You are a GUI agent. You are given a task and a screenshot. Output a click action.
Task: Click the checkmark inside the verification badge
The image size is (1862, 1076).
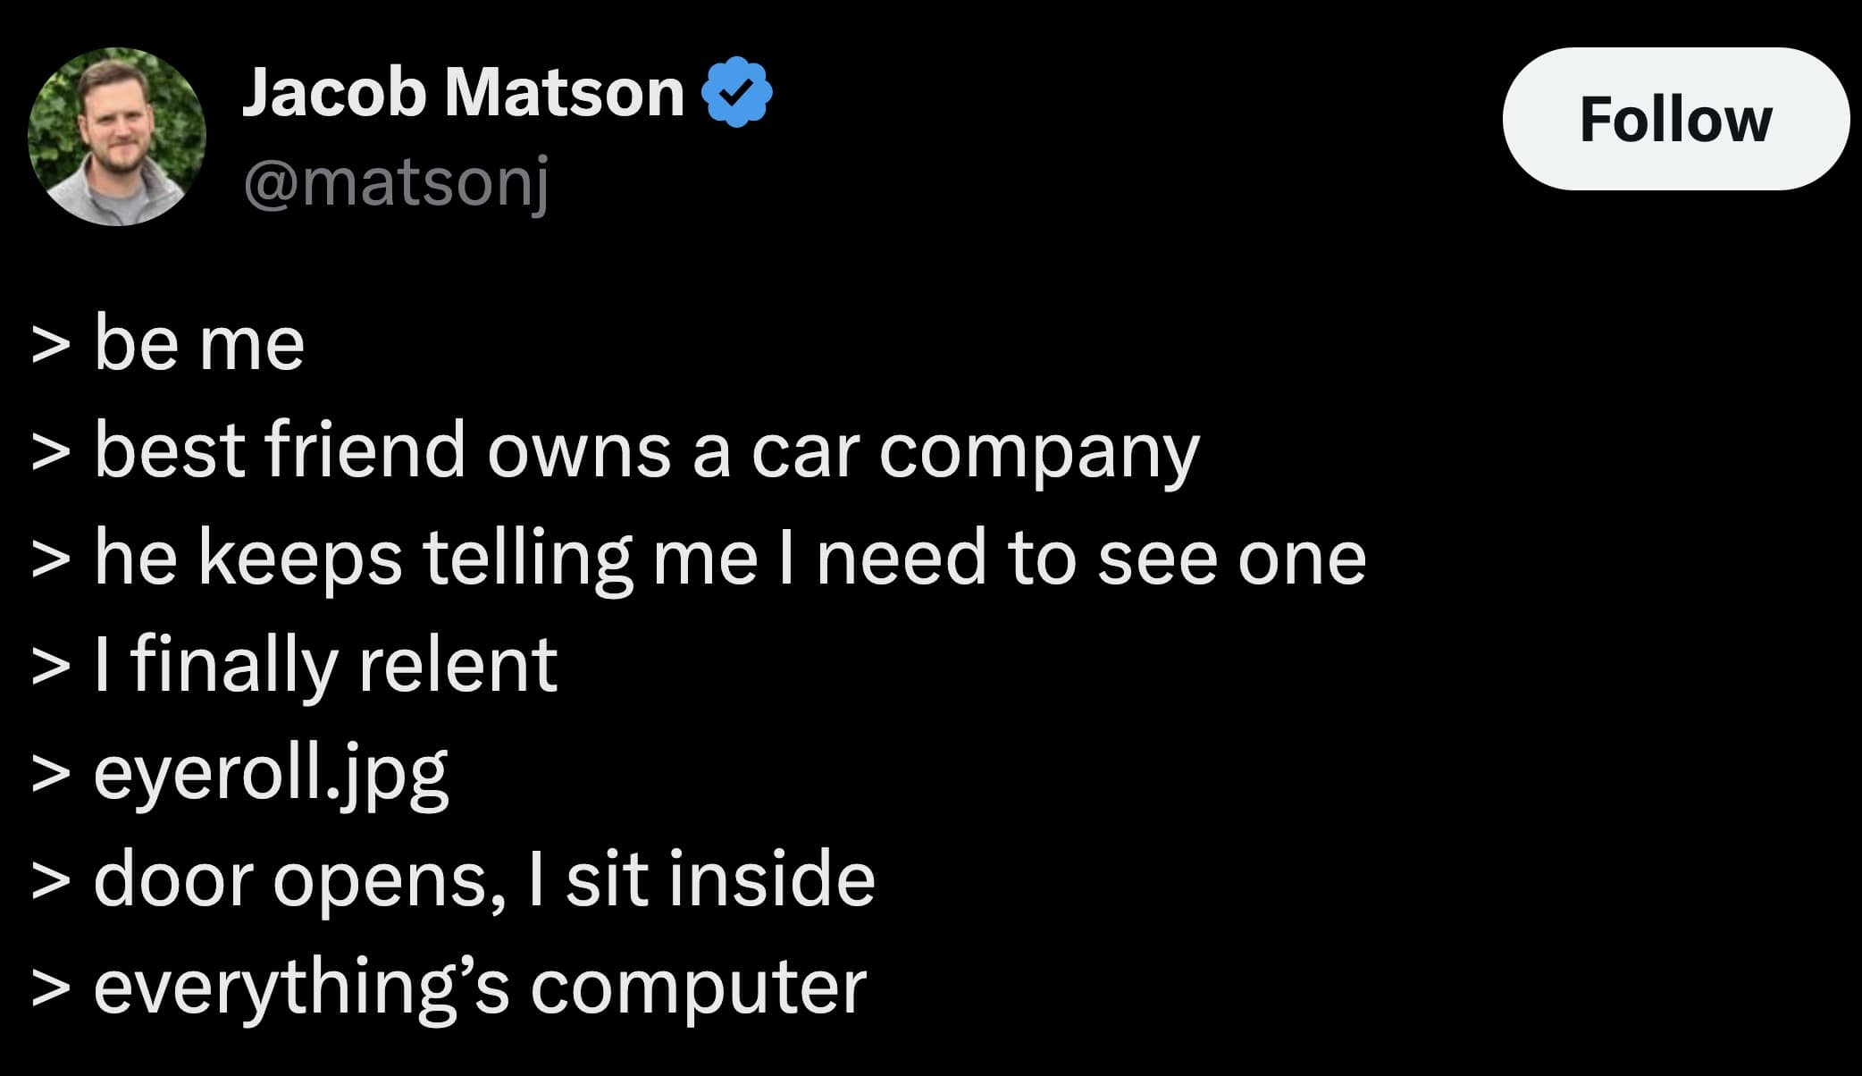coord(738,94)
